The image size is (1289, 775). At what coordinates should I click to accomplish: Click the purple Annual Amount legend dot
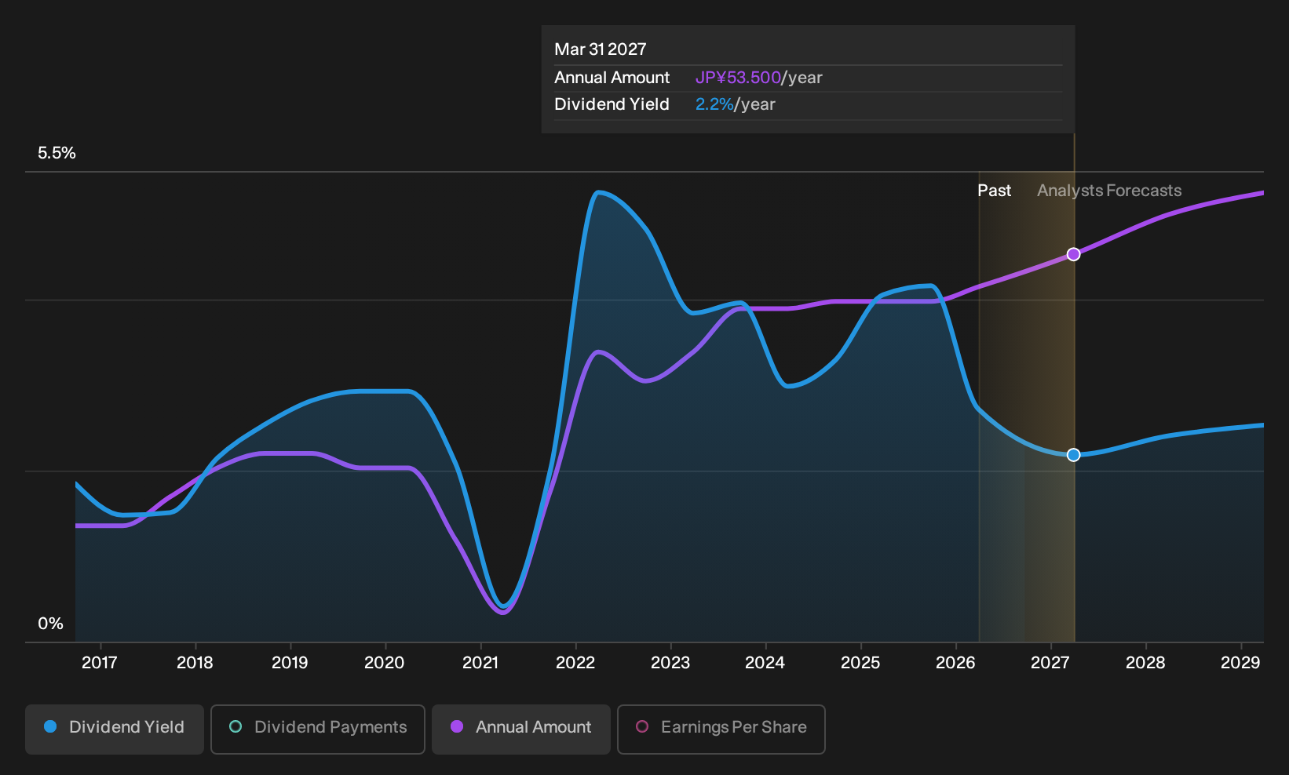(457, 726)
